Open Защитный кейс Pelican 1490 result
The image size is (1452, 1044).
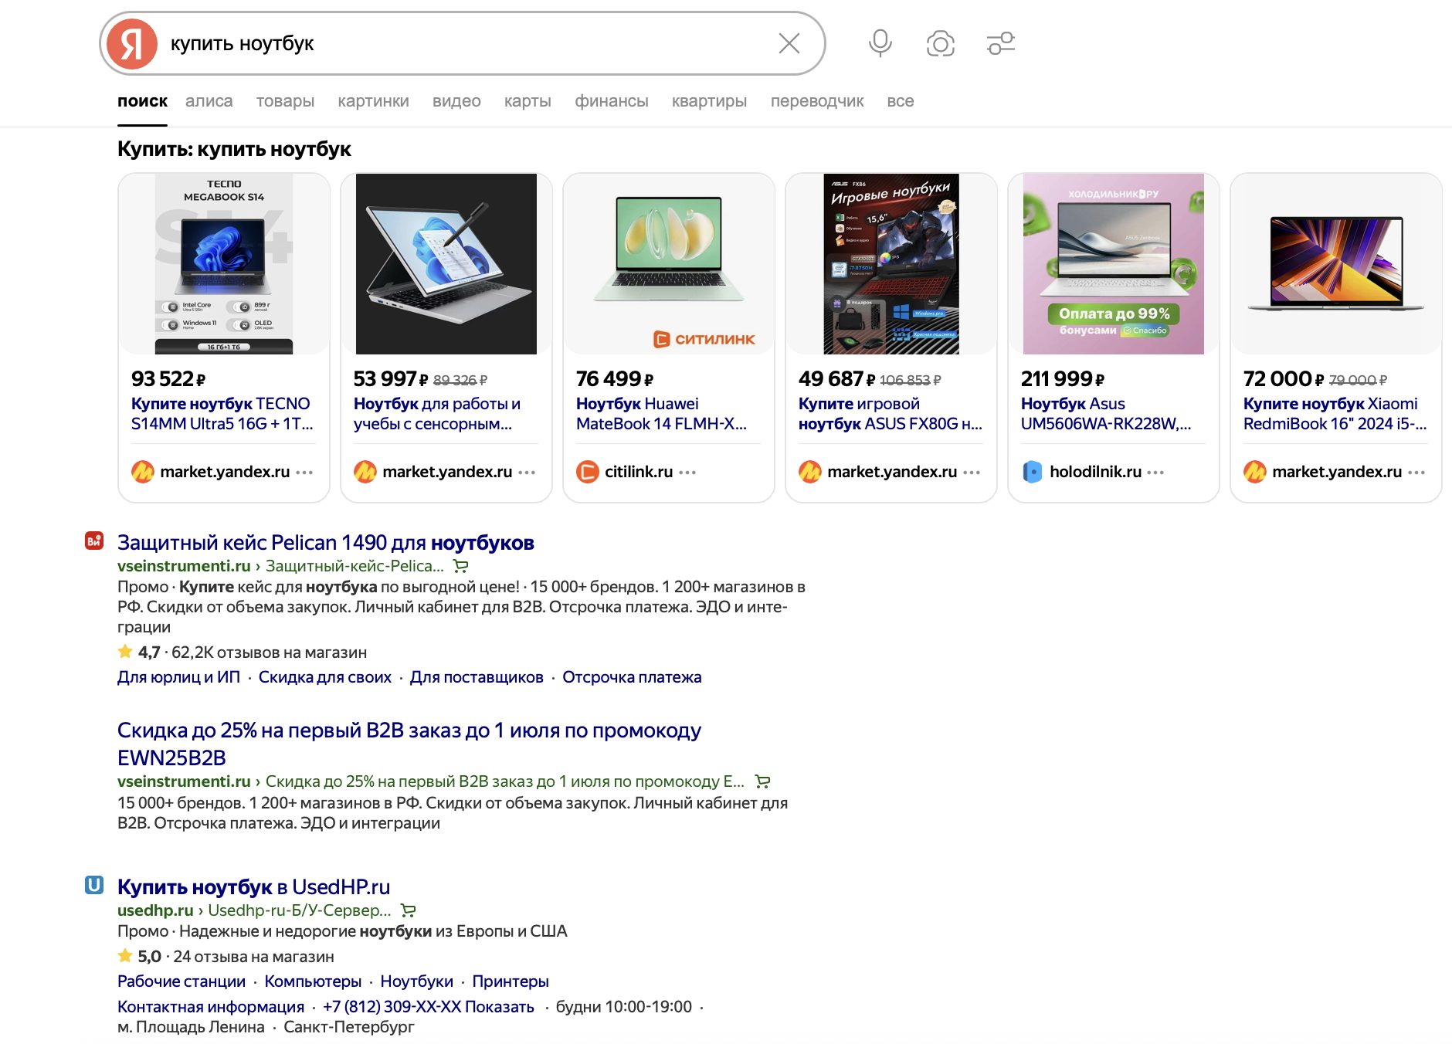[325, 543]
